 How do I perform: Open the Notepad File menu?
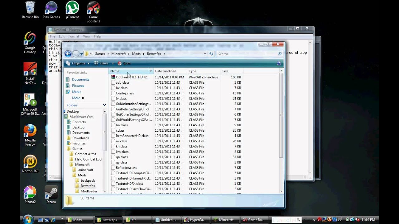click(x=52, y=36)
